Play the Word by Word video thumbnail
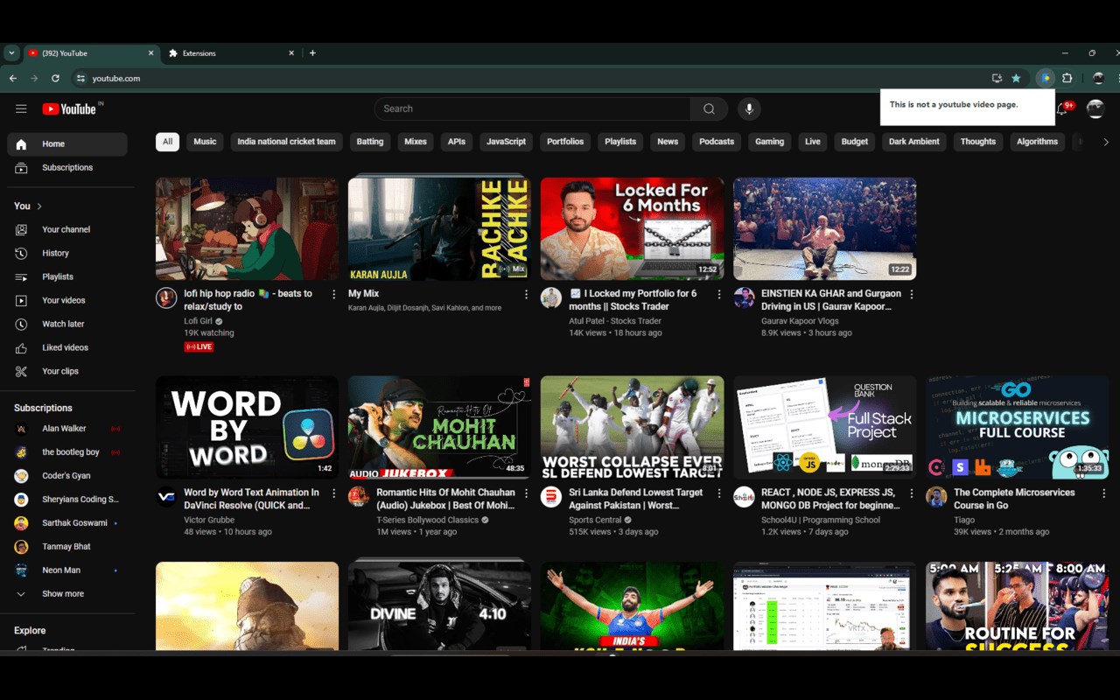The height and width of the screenshot is (700, 1120). tap(247, 428)
